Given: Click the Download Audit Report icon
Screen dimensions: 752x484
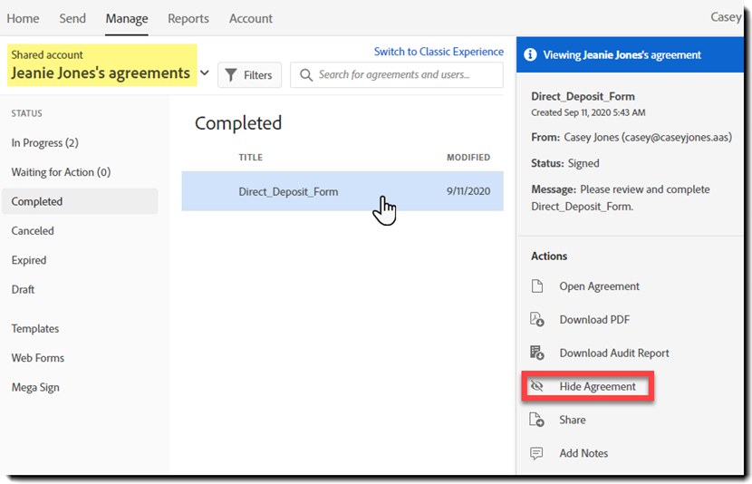Looking at the screenshot, I should 537,353.
